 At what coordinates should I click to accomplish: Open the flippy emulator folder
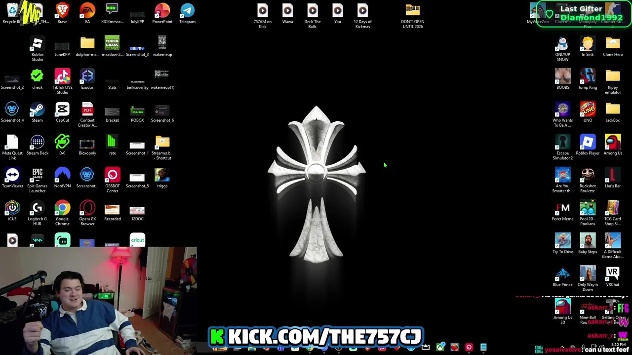point(613,81)
